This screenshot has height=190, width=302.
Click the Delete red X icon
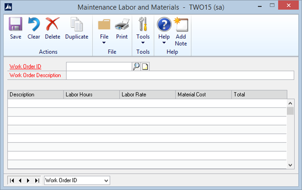tap(52, 24)
